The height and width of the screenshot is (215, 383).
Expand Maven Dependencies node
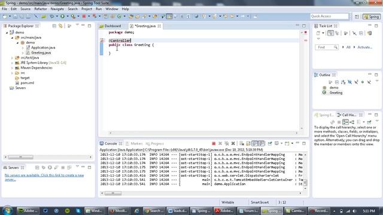[12, 67]
